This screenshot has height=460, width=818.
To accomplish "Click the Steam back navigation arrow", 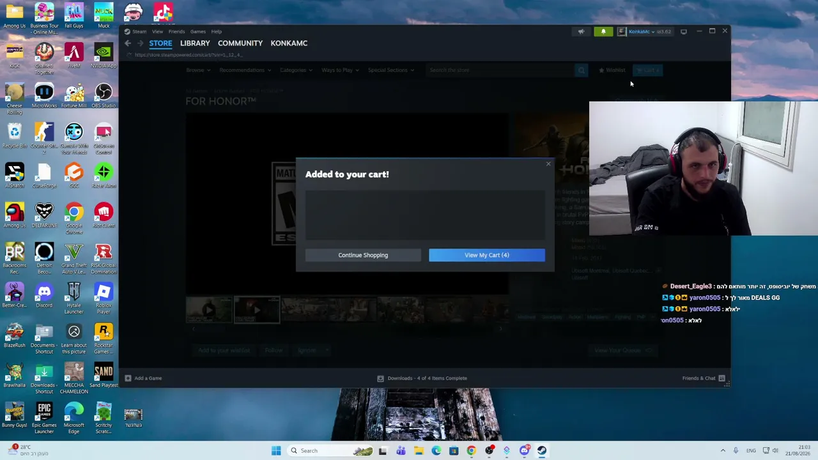I will pyautogui.click(x=128, y=43).
